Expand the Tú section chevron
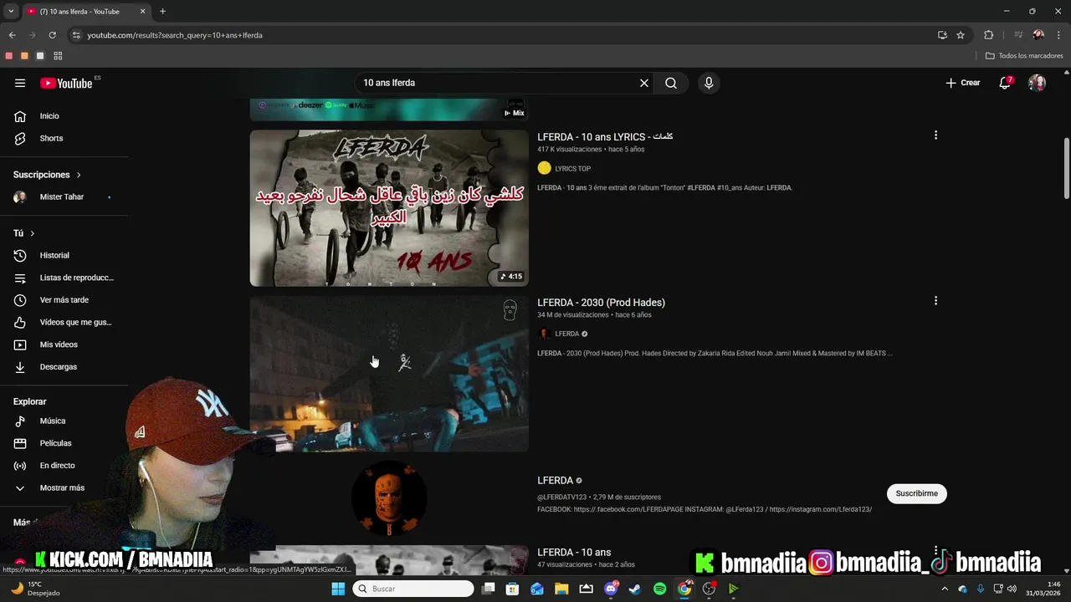1071x602 pixels. click(33, 233)
